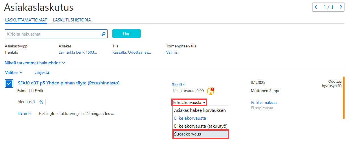This screenshot has height=142, width=349.
Task: Click the percent discount toggle
Action: point(41,102)
